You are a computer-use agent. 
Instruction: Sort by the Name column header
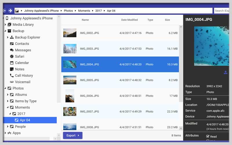click(85, 20)
